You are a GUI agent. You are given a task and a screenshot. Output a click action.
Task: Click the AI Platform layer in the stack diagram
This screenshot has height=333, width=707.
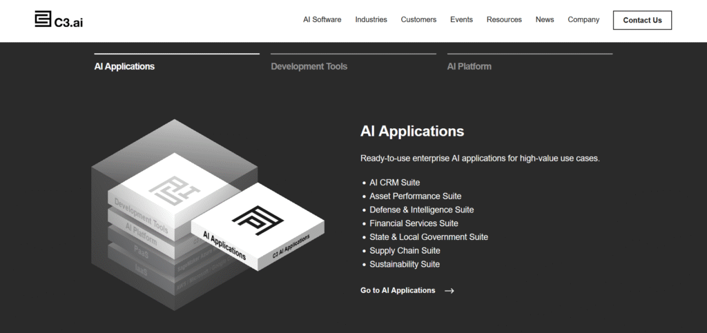coord(141,233)
